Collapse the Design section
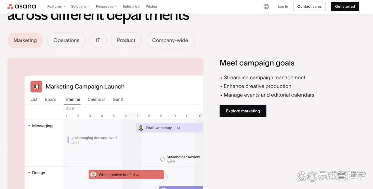Viewport: 373px width, 189px height. point(29,173)
